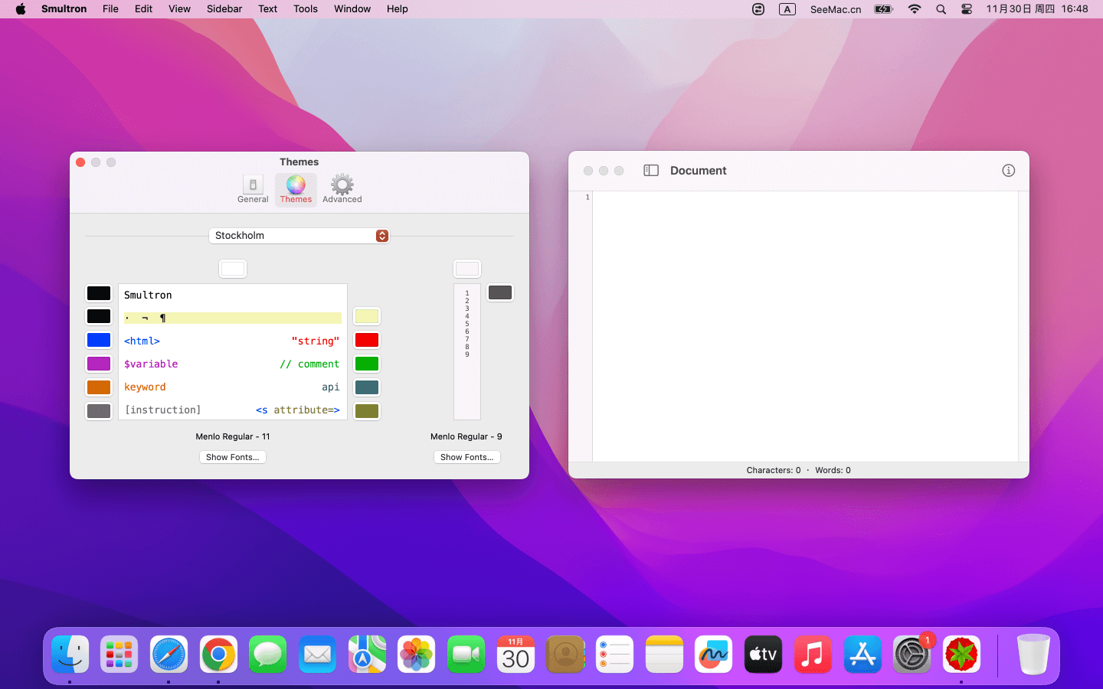Open System Preferences from the Dock
This screenshot has width=1103, height=689.
tap(912, 655)
